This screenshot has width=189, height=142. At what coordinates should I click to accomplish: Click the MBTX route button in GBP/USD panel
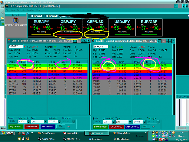tap(97, 122)
